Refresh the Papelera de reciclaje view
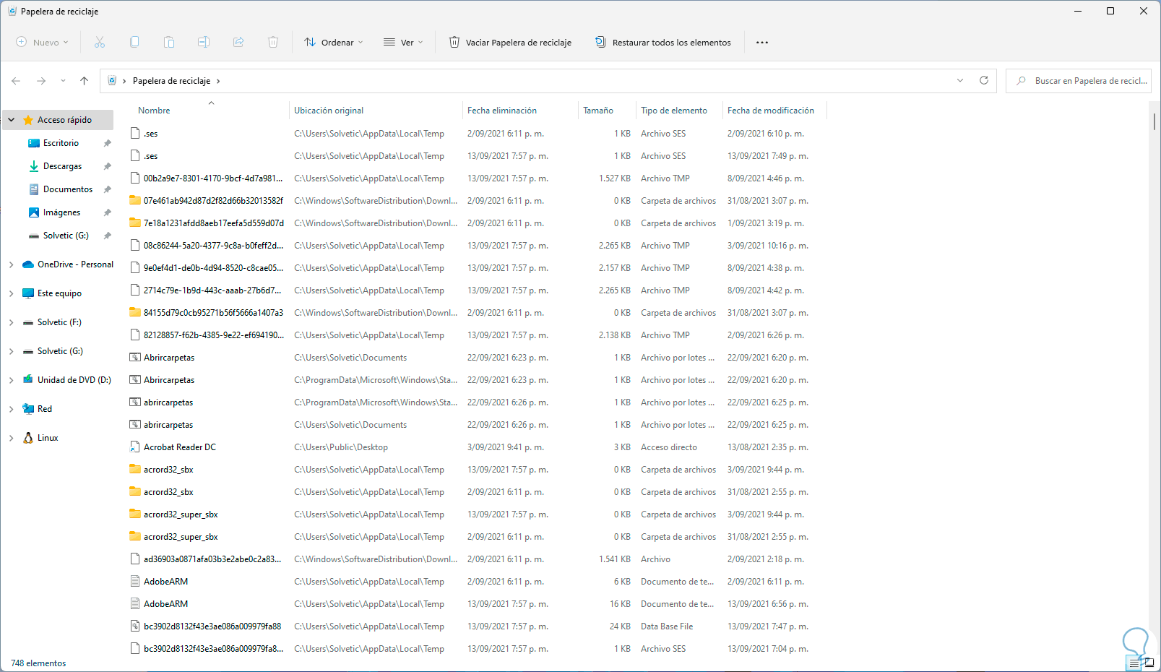Screen dimensions: 1161x672 click(x=984, y=80)
